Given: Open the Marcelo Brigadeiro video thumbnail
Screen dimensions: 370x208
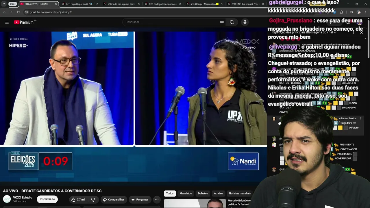Looking at the screenshot, I should [195, 203].
